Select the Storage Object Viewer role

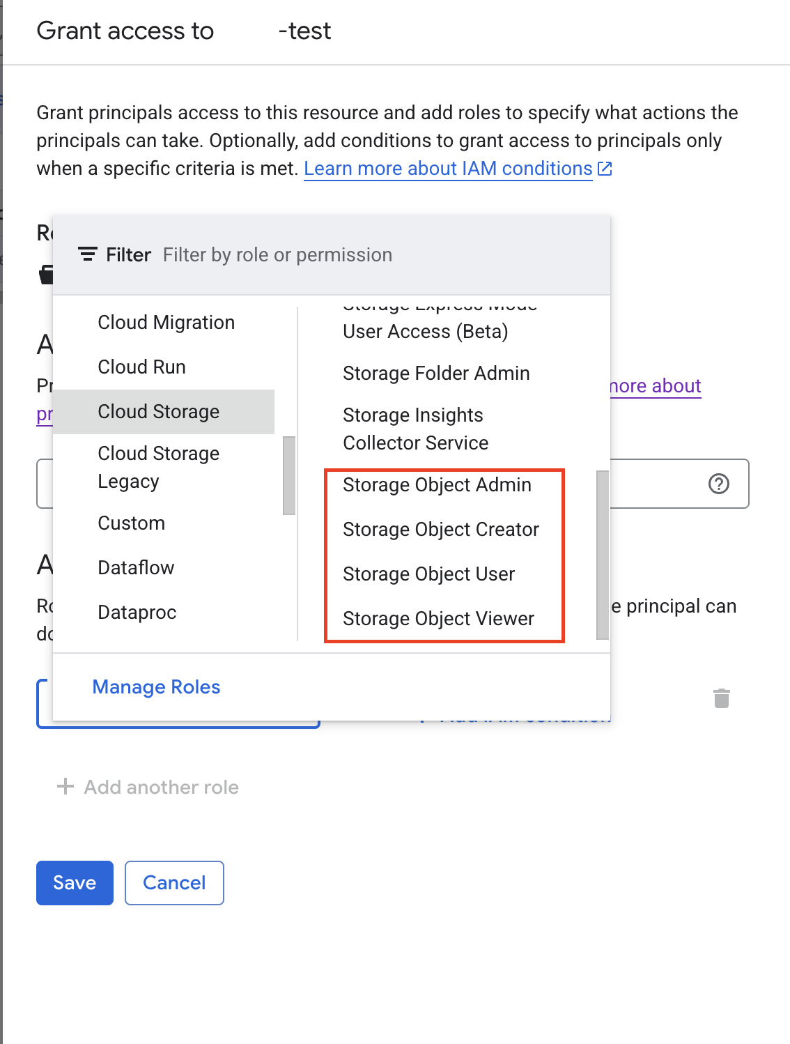click(x=438, y=619)
